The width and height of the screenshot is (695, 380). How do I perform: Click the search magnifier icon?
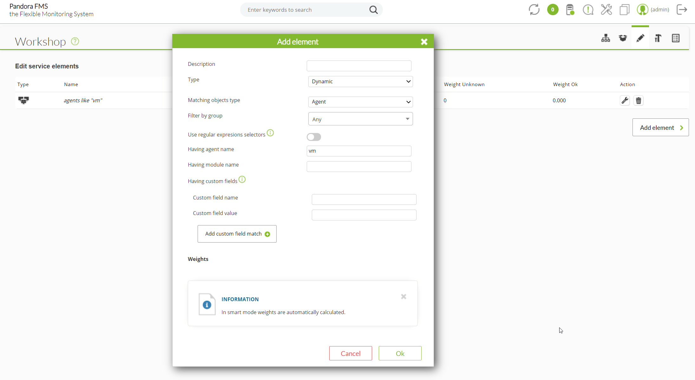pos(373,10)
